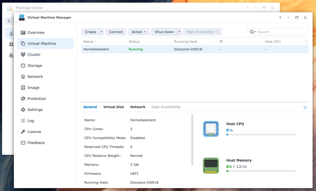
Task: Click the disabled High Availability toolbar dropdown
Action: point(202,32)
